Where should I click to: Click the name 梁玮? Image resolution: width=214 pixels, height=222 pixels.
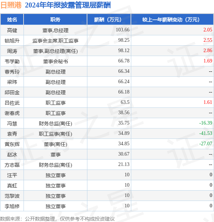tap(12, 82)
